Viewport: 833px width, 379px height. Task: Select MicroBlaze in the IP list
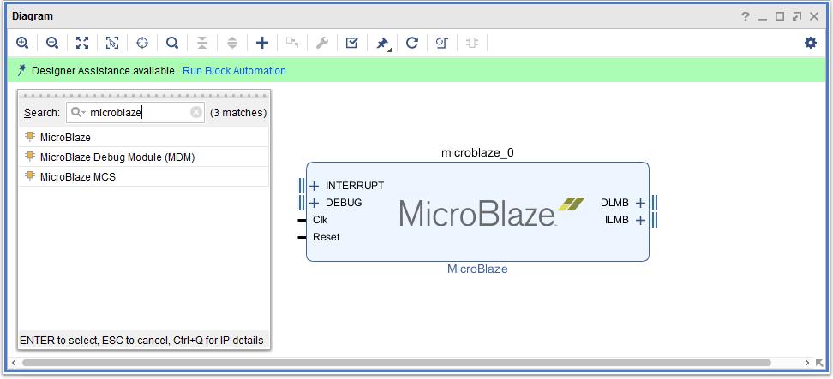[x=143, y=137]
